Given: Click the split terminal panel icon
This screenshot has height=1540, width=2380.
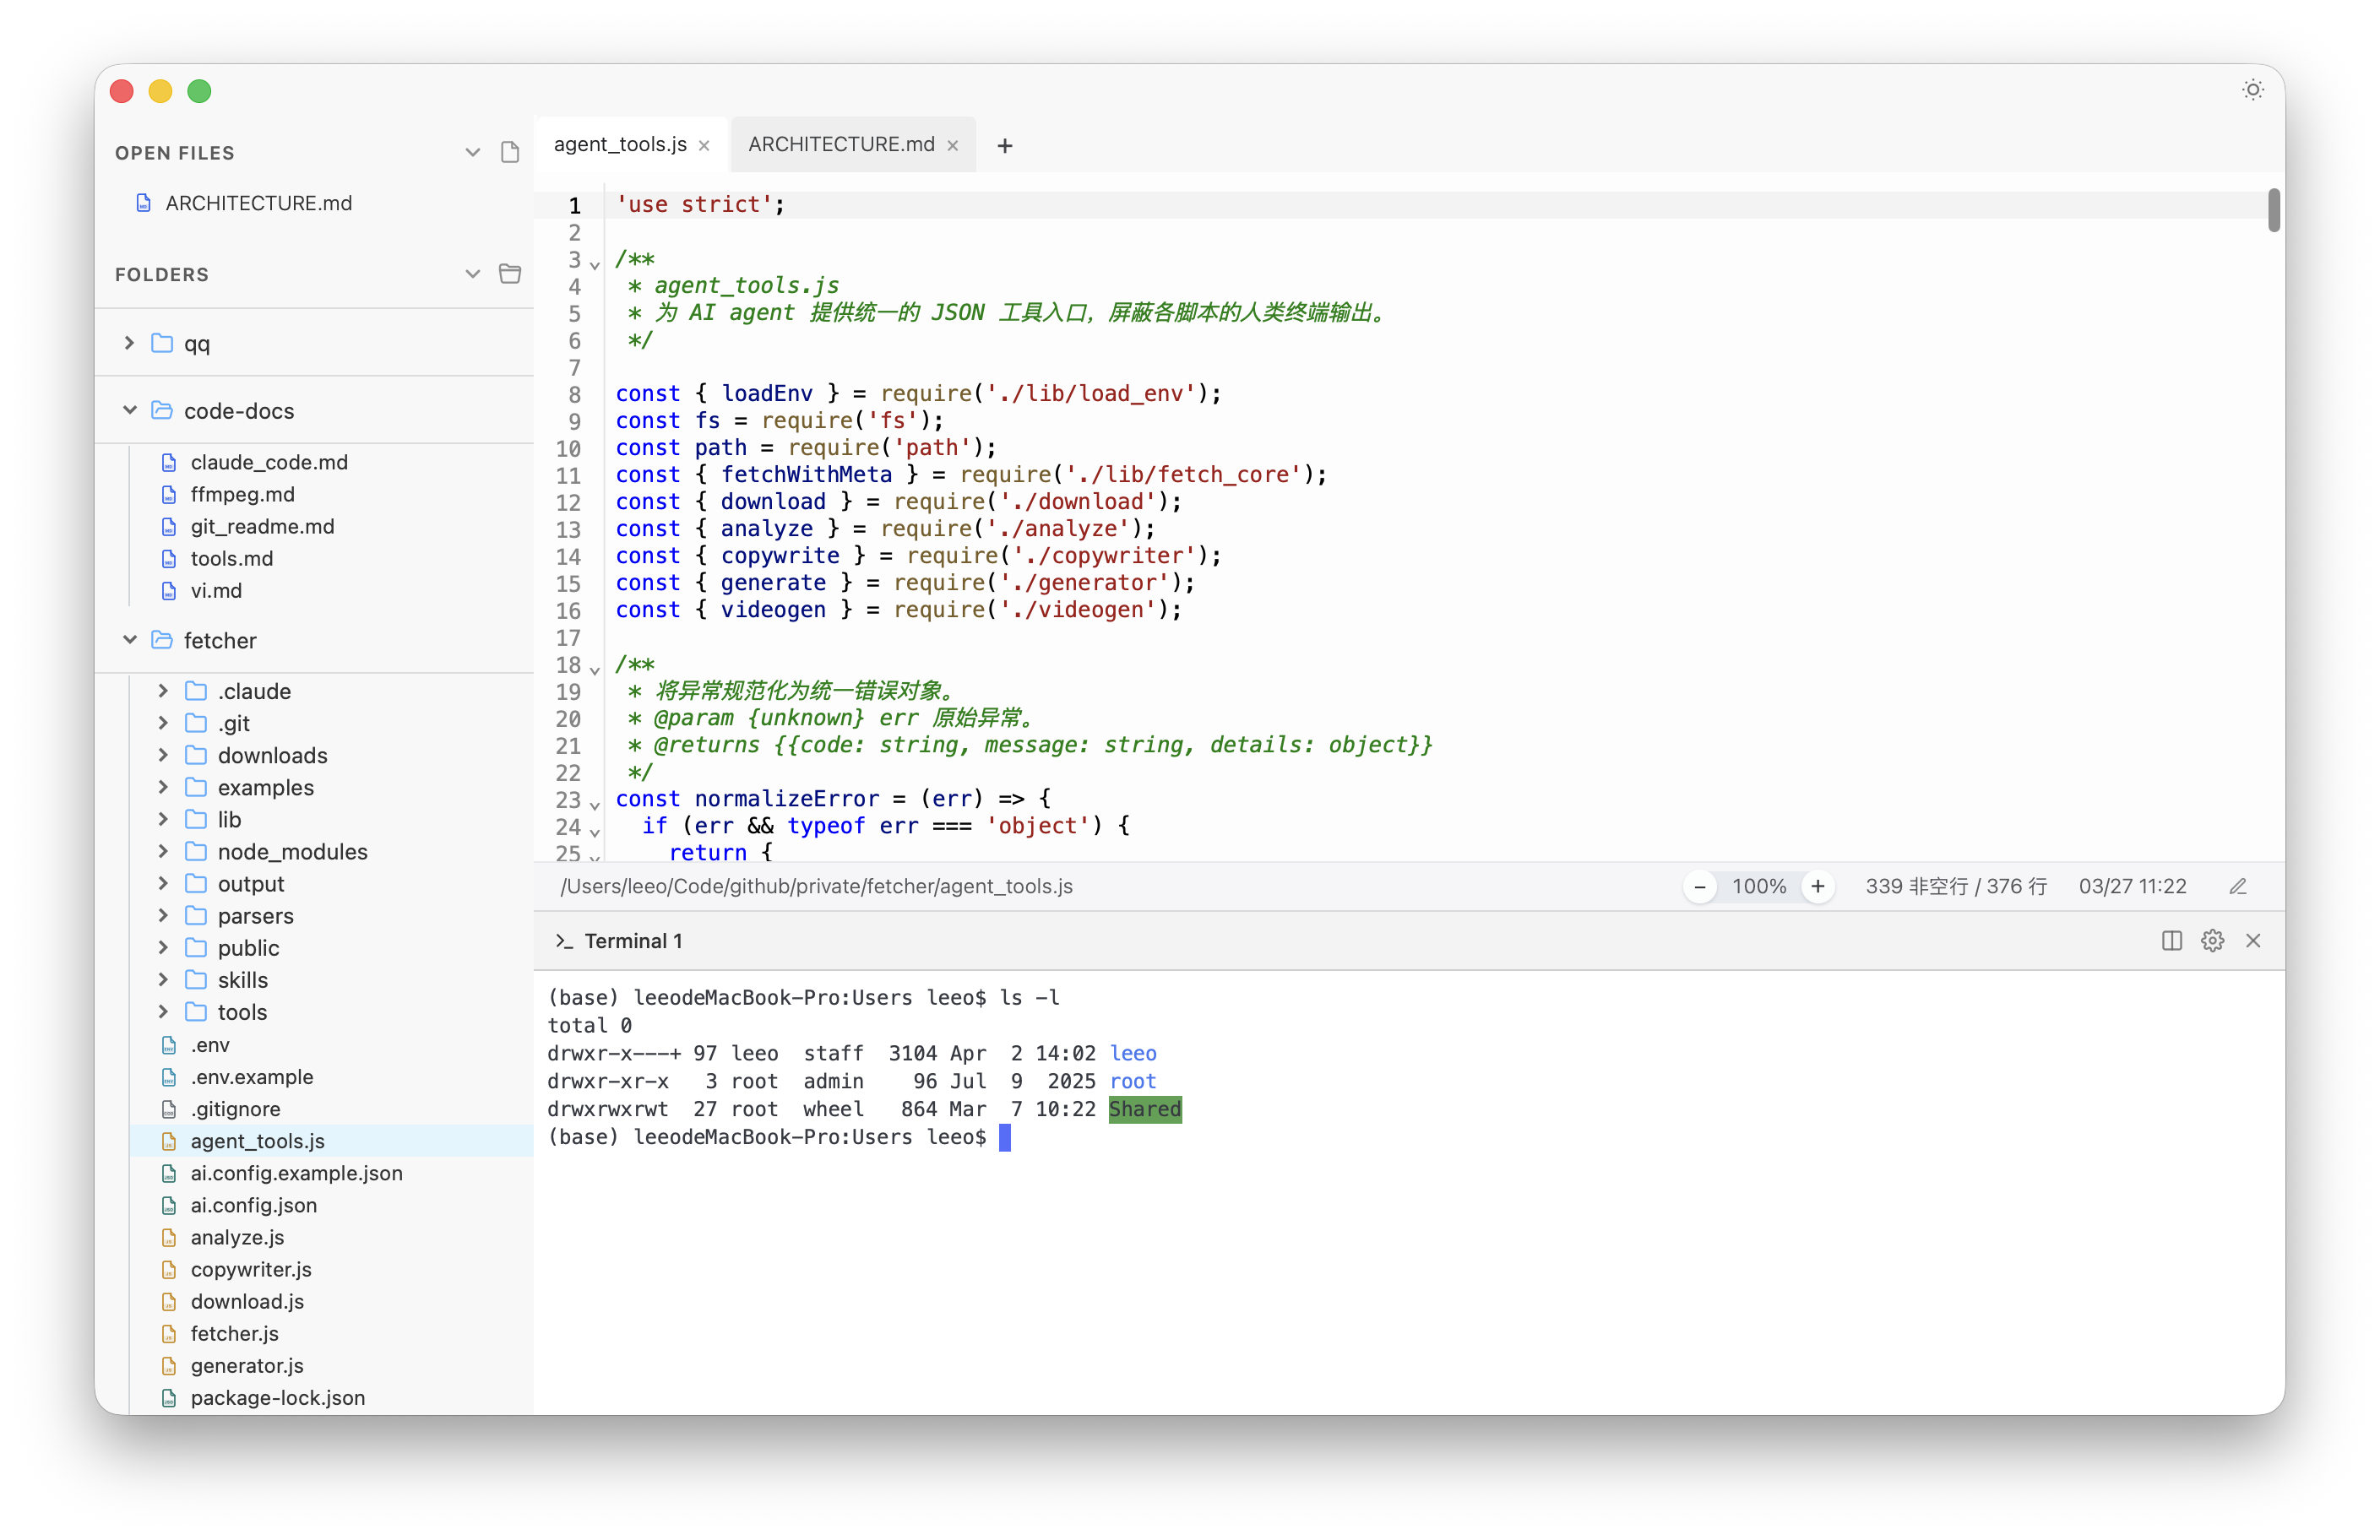Looking at the screenshot, I should [2171, 941].
